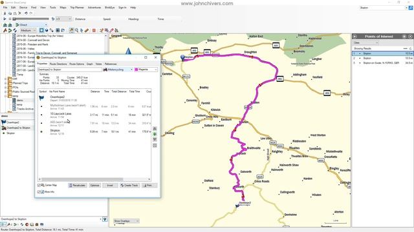Image resolution: width=414 pixels, height=232 pixels.
Task: Switch to the Graph tab
Action: [90, 64]
